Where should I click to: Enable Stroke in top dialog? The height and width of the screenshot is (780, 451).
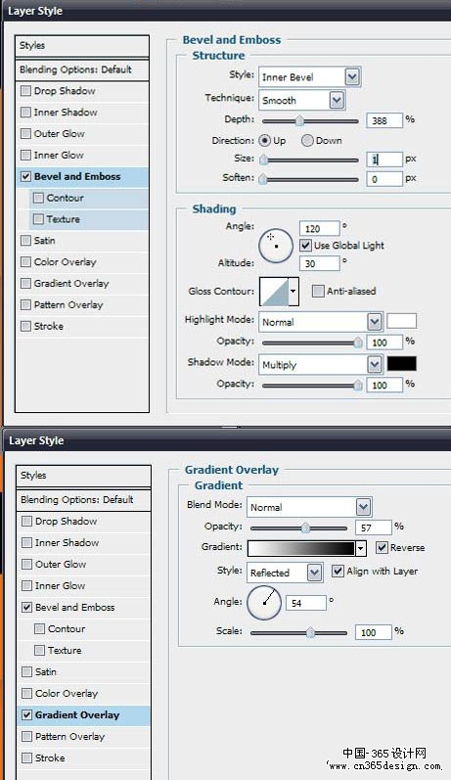pyautogui.click(x=25, y=326)
